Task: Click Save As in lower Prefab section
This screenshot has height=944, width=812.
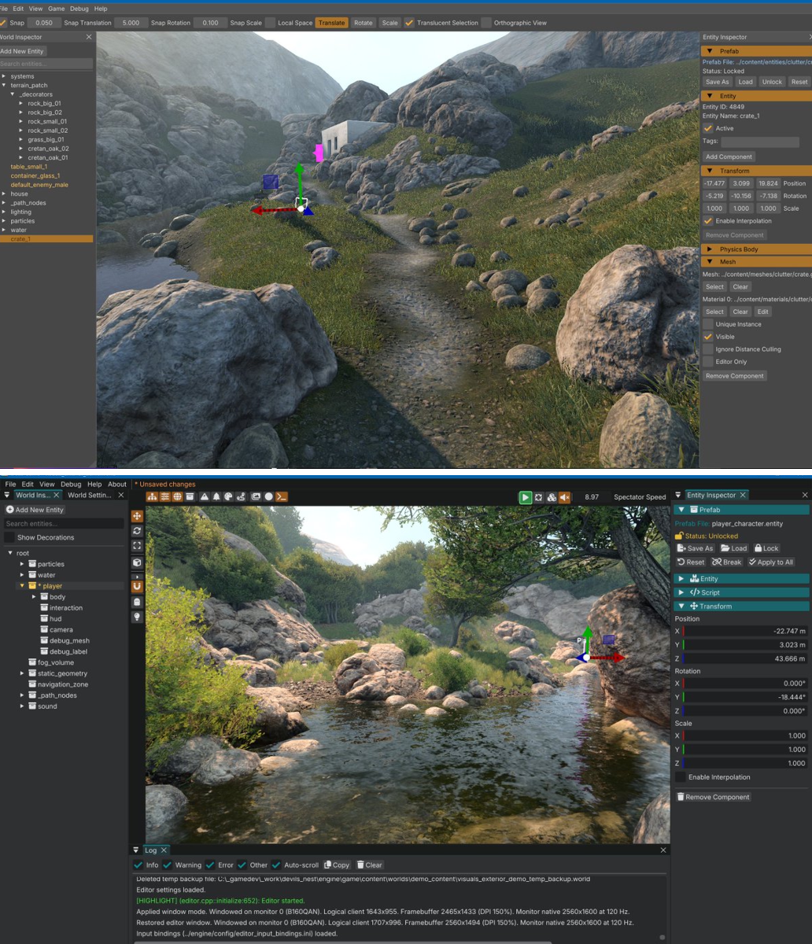Action: tap(695, 548)
